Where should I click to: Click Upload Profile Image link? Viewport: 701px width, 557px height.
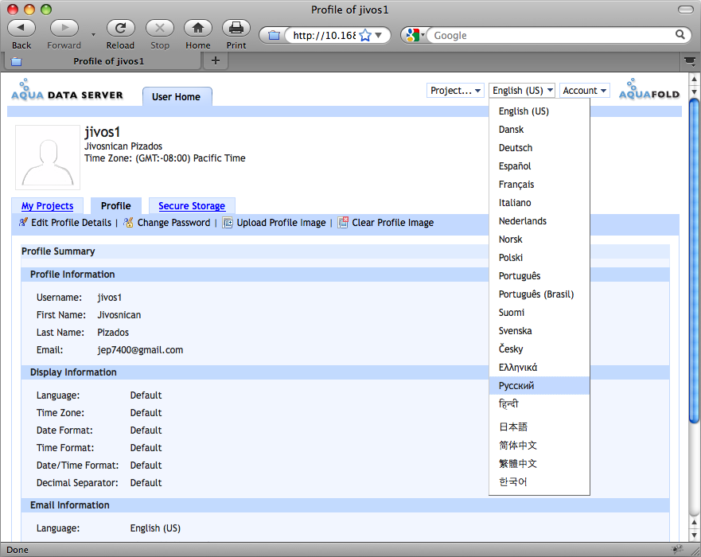click(x=281, y=223)
